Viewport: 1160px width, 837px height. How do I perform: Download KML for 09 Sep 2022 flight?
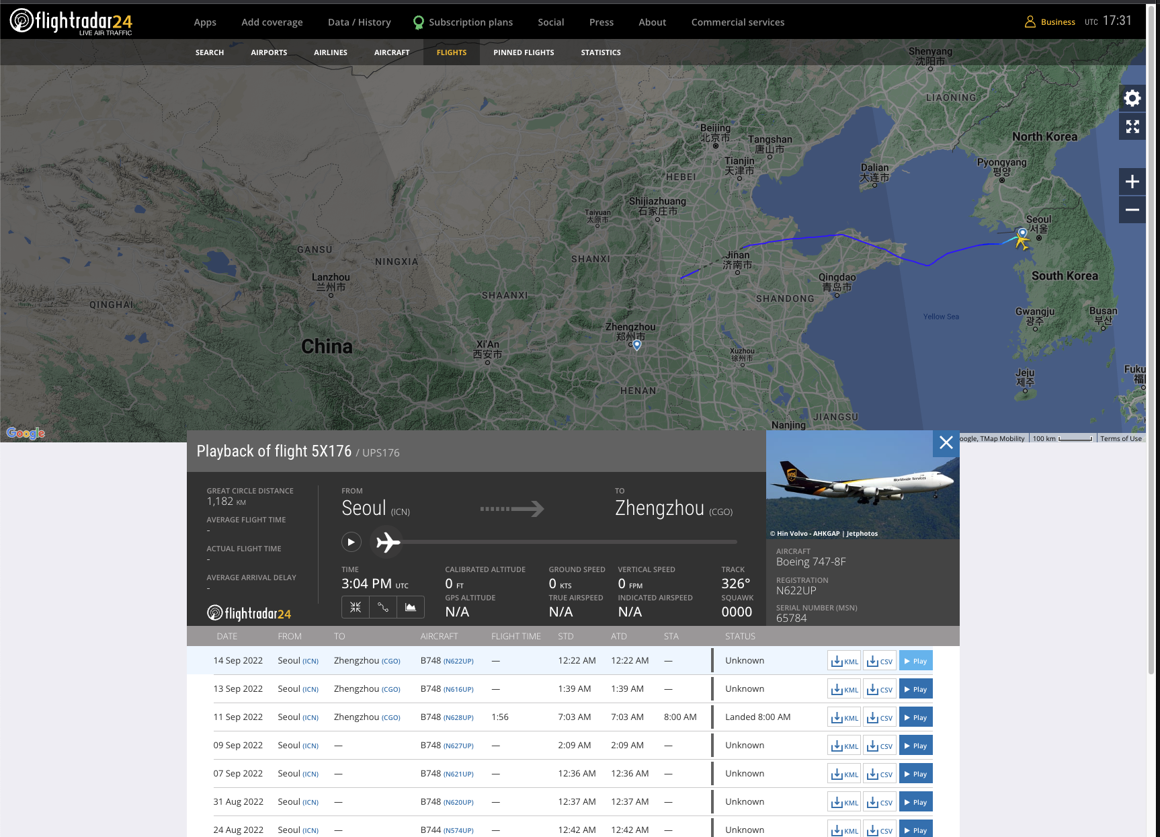(x=845, y=746)
